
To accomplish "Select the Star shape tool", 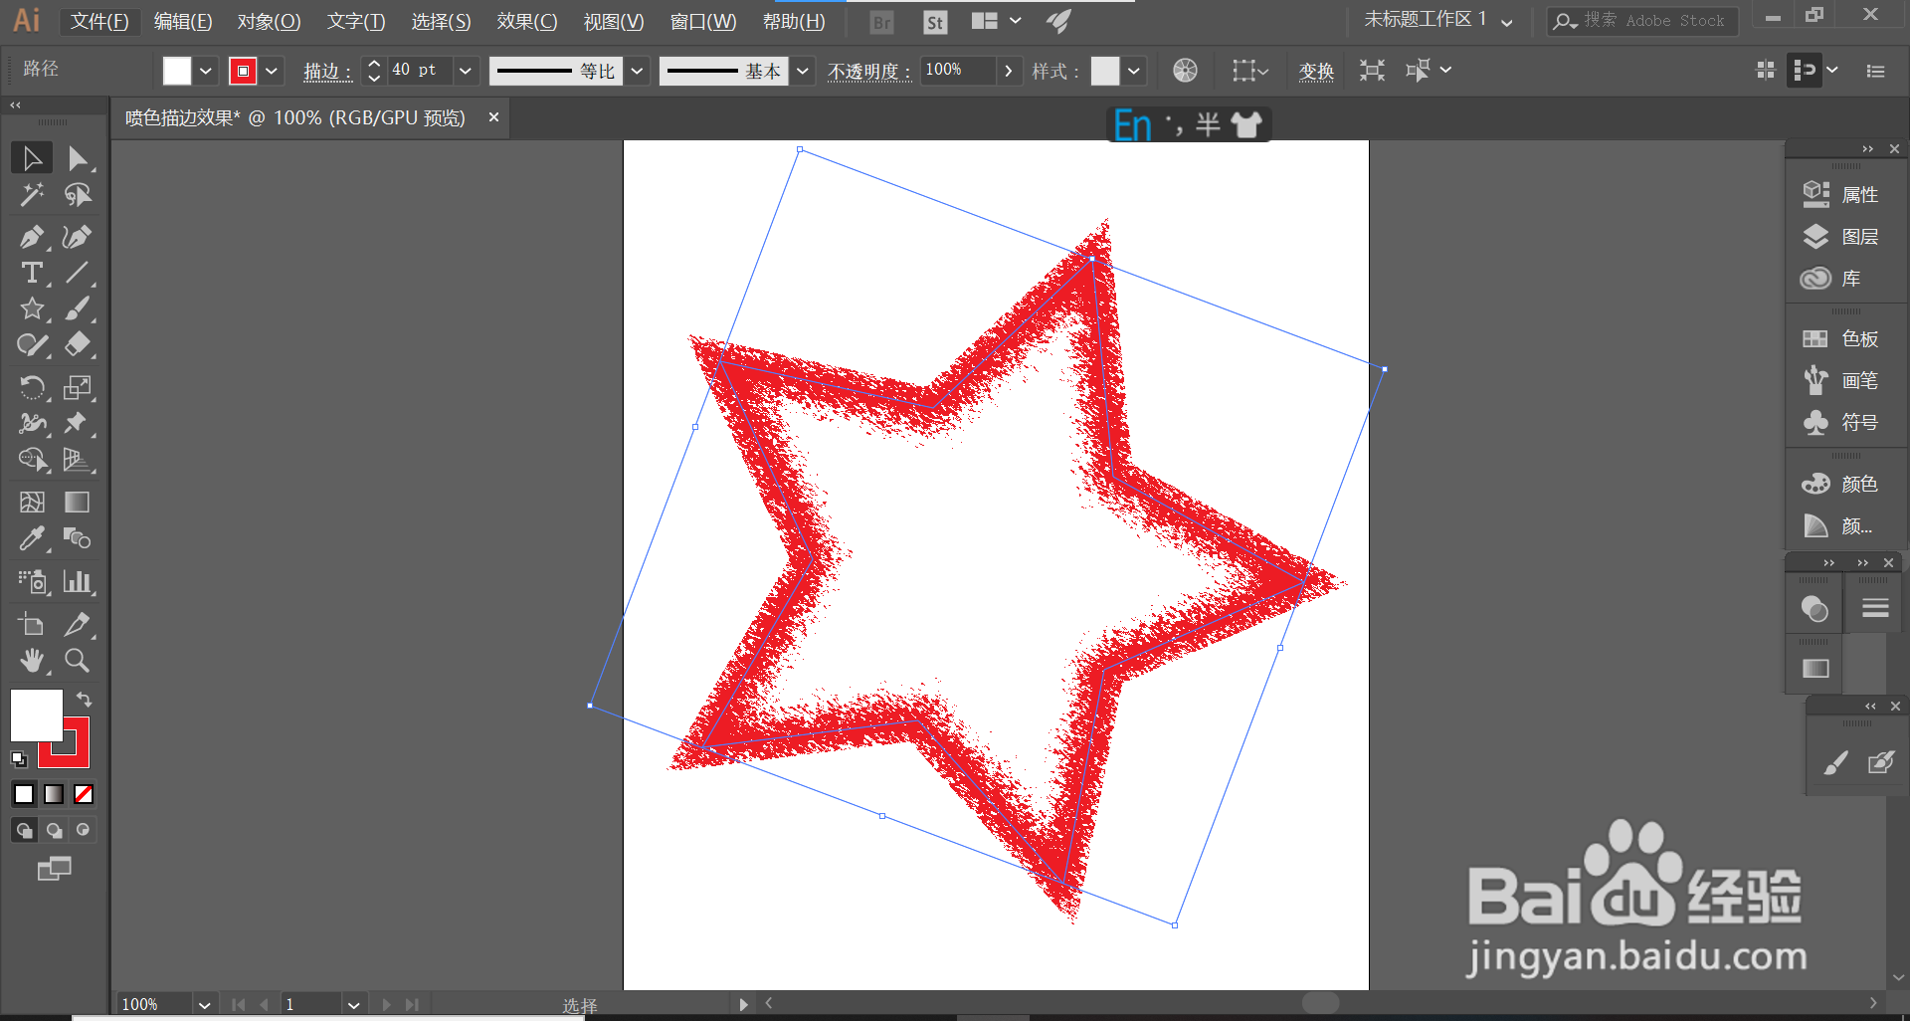I will coord(32,308).
